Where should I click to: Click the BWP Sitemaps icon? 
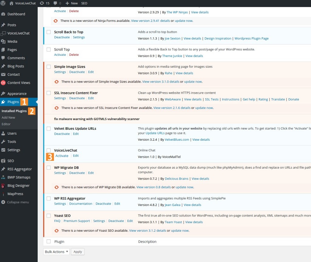point(3,177)
